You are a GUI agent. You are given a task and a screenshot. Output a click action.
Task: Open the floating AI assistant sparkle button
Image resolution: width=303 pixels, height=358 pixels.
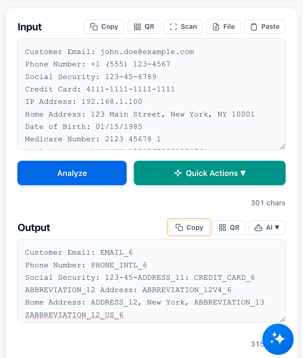[278, 339]
